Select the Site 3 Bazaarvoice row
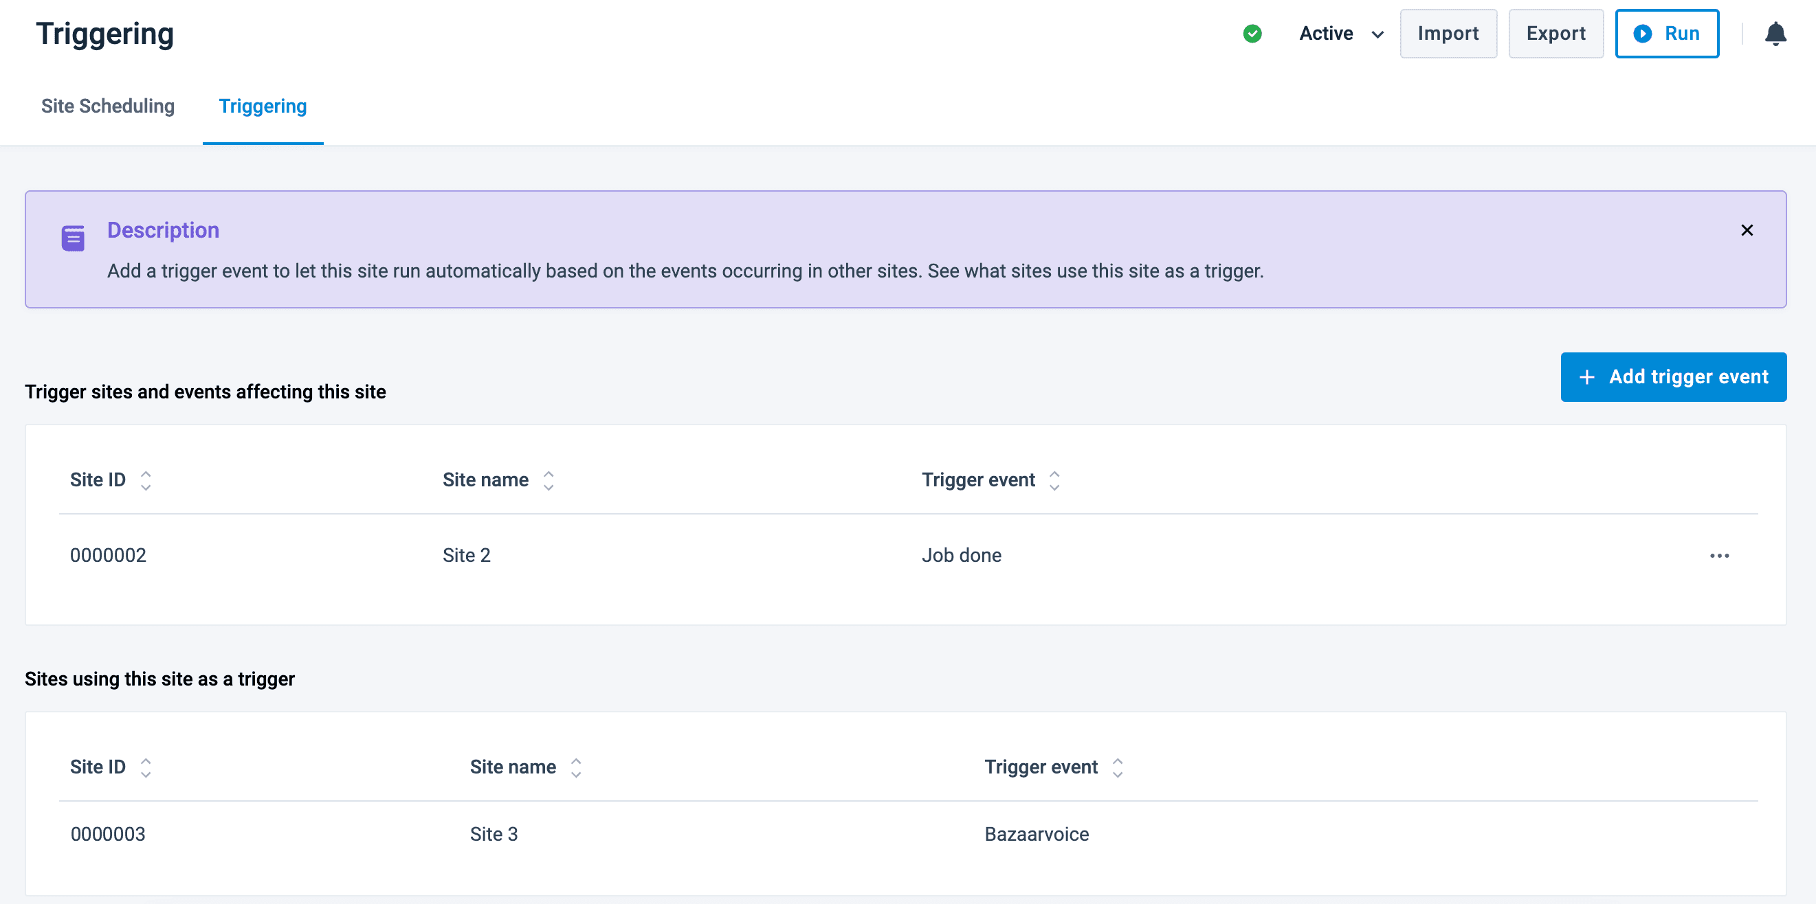This screenshot has height=904, width=1816. pos(494,834)
